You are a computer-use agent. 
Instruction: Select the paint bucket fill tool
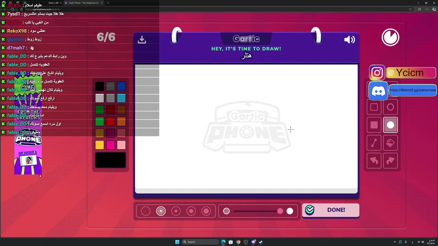click(x=390, y=143)
